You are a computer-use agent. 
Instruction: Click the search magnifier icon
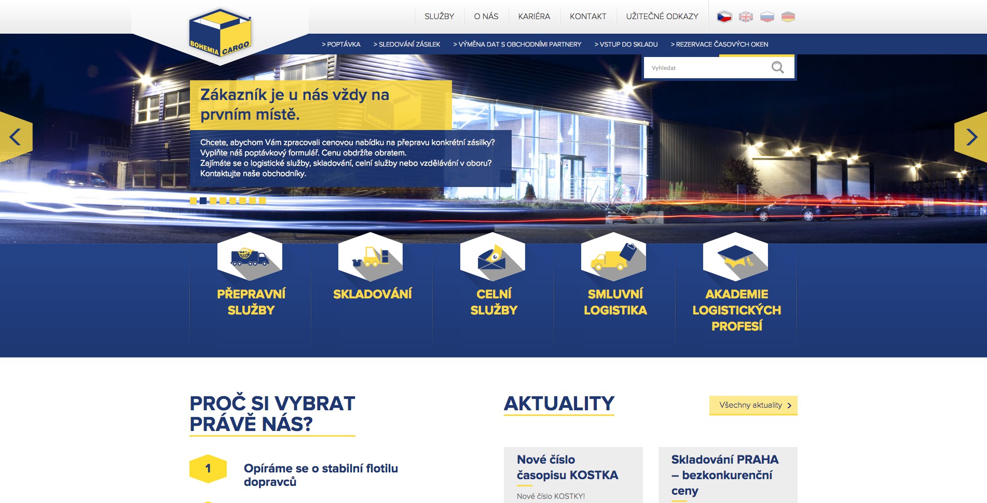tap(777, 67)
